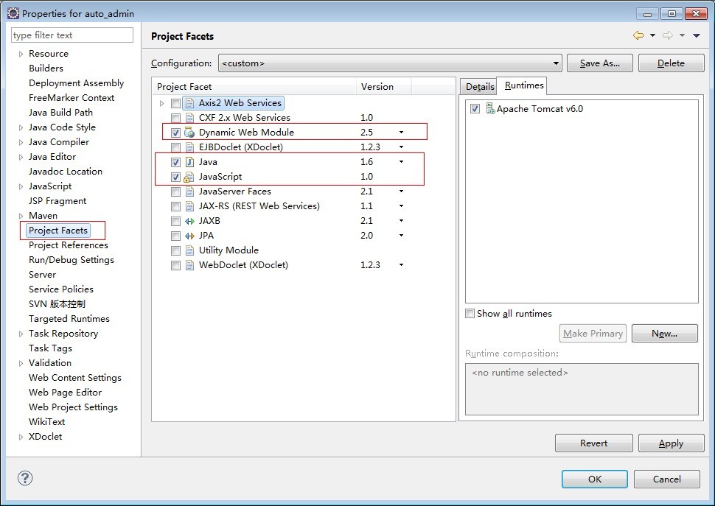Check the CXF 2.x Web Services facet
This screenshot has width=715, height=506.
(175, 118)
